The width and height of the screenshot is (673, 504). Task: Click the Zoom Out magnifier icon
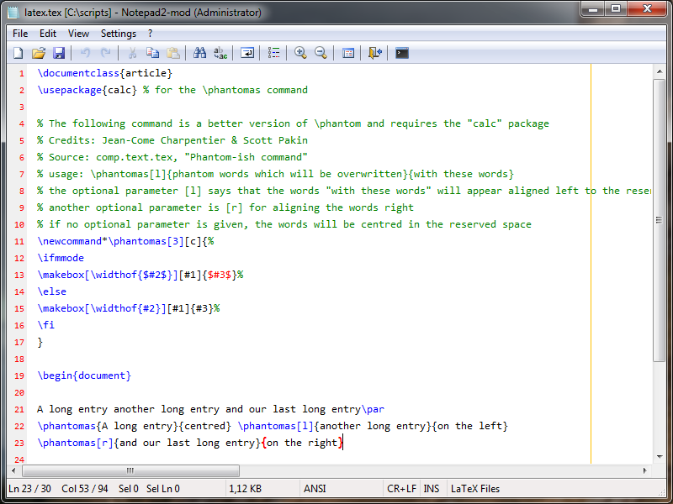(321, 53)
